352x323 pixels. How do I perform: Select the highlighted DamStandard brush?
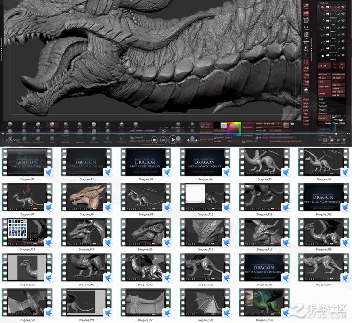pos(52,125)
